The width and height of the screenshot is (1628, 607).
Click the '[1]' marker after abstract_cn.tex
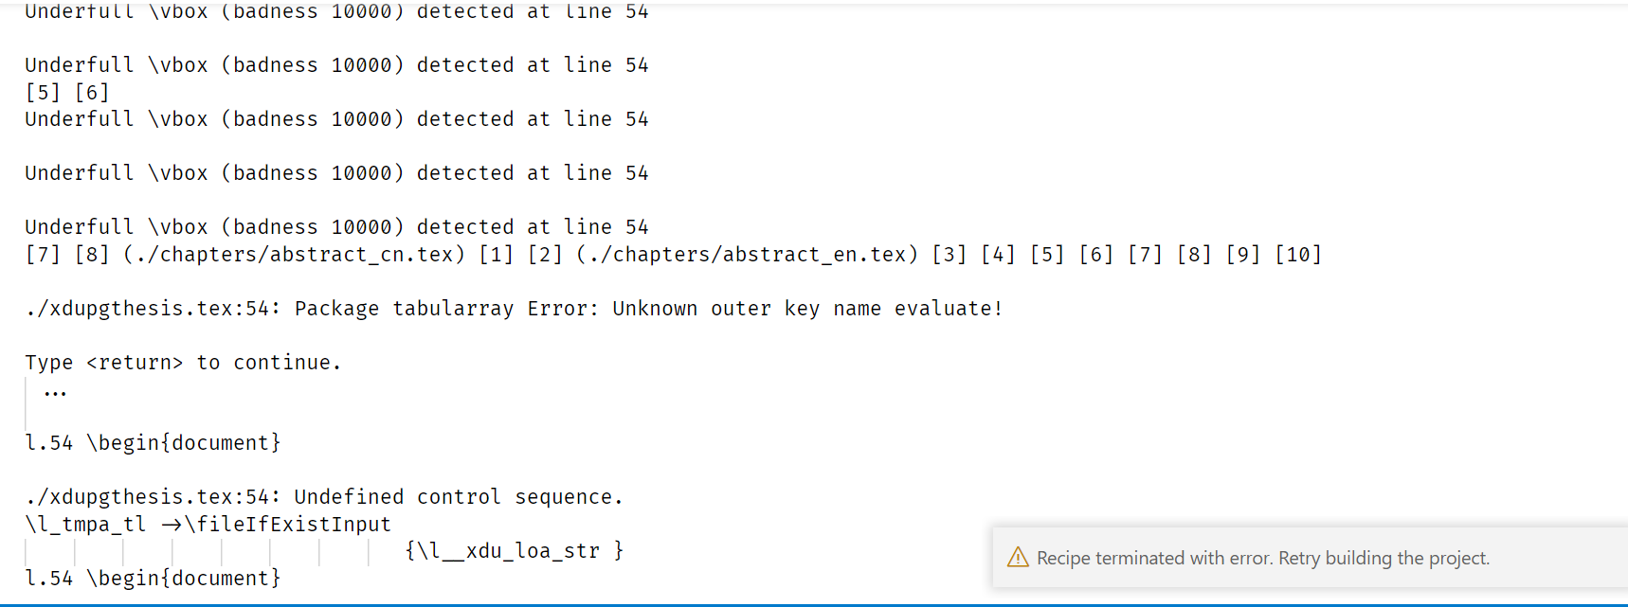(497, 255)
